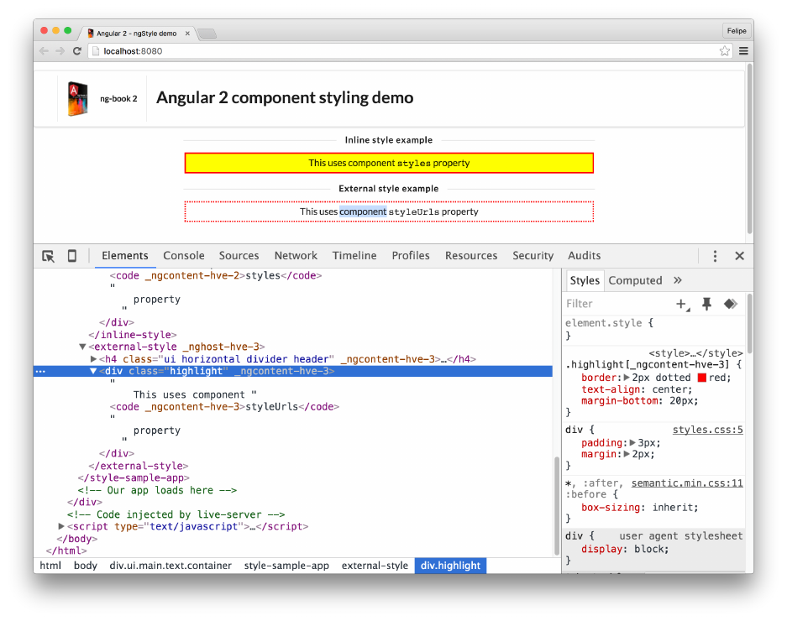Open the <style> source link

pyautogui.click(x=695, y=353)
